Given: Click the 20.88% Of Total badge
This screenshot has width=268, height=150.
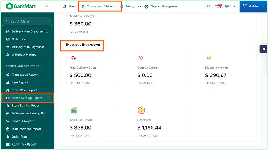Looking at the screenshot, I should (x=80, y=83).
